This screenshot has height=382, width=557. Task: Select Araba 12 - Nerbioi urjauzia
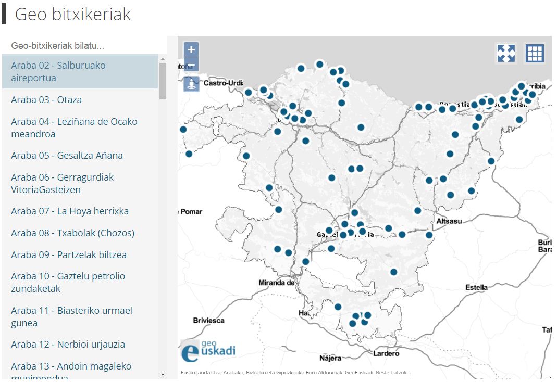tap(68, 345)
